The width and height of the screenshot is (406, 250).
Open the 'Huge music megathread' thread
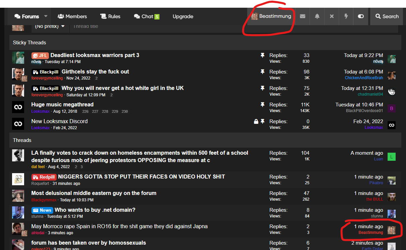tap(62, 105)
